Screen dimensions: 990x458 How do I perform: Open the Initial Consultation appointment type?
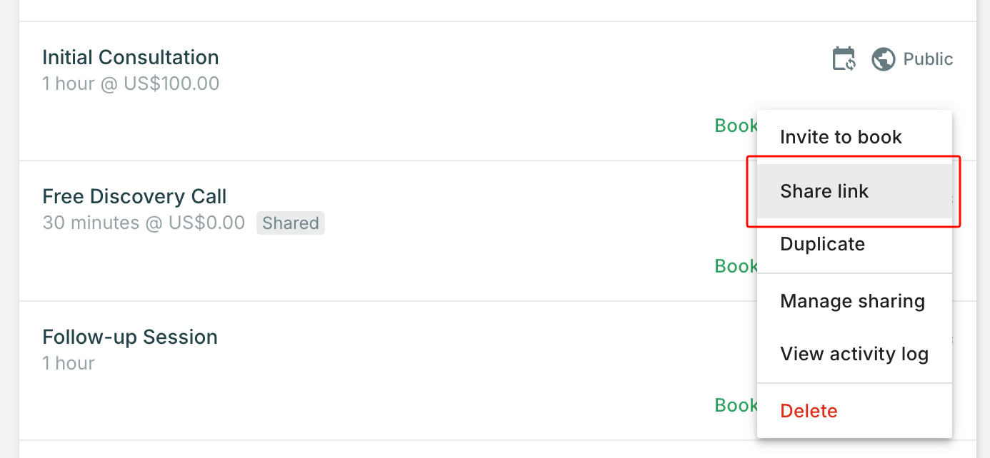[131, 57]
